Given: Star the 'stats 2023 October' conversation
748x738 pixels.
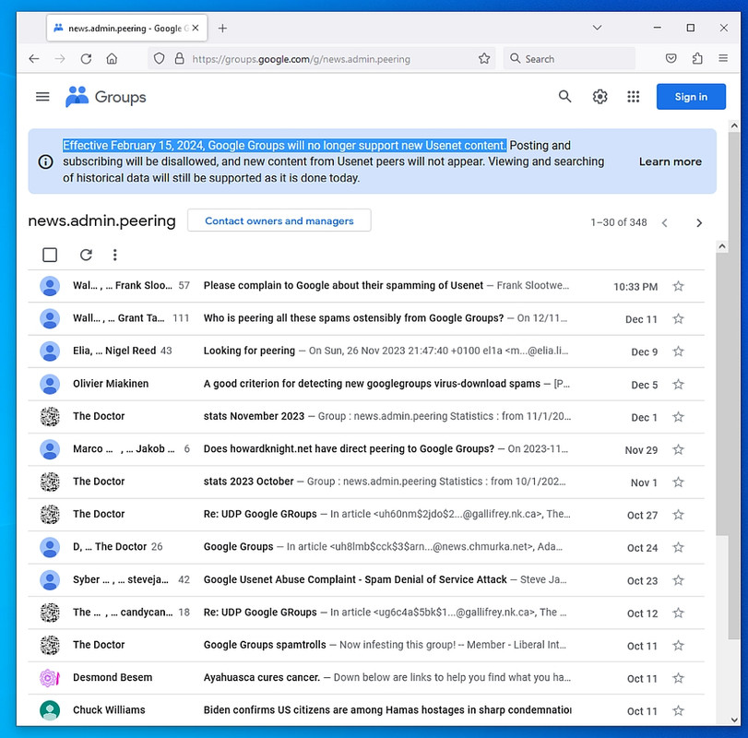Looking at the screenshot, I should 678,482.
